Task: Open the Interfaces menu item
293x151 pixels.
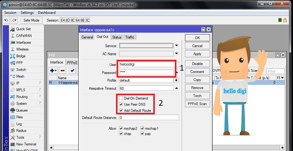Action: 23,43
